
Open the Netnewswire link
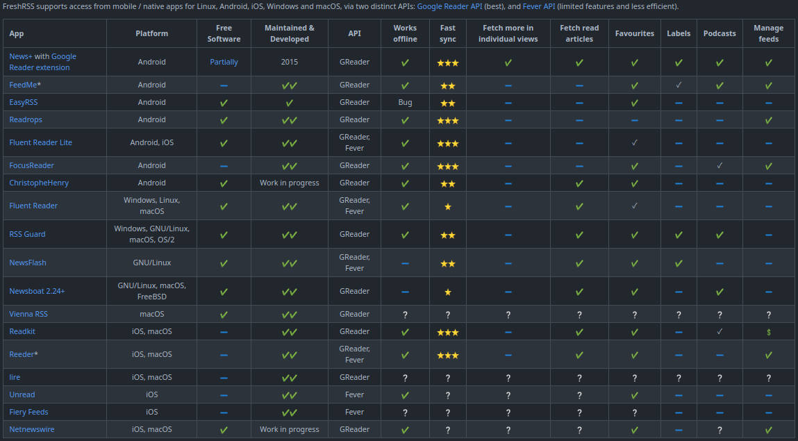[x=31, y=428]
